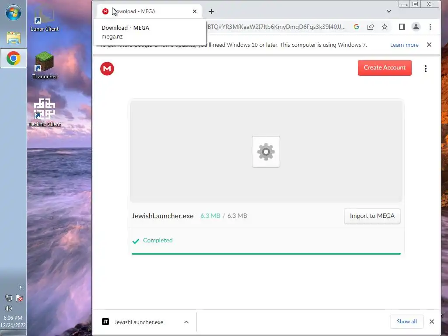Click the network status tray icon
This screenshot has height=336, width=448.
[9, 298]
